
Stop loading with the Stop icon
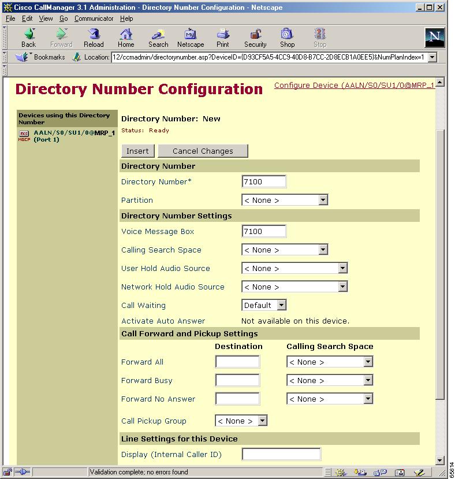click(320, 38)
